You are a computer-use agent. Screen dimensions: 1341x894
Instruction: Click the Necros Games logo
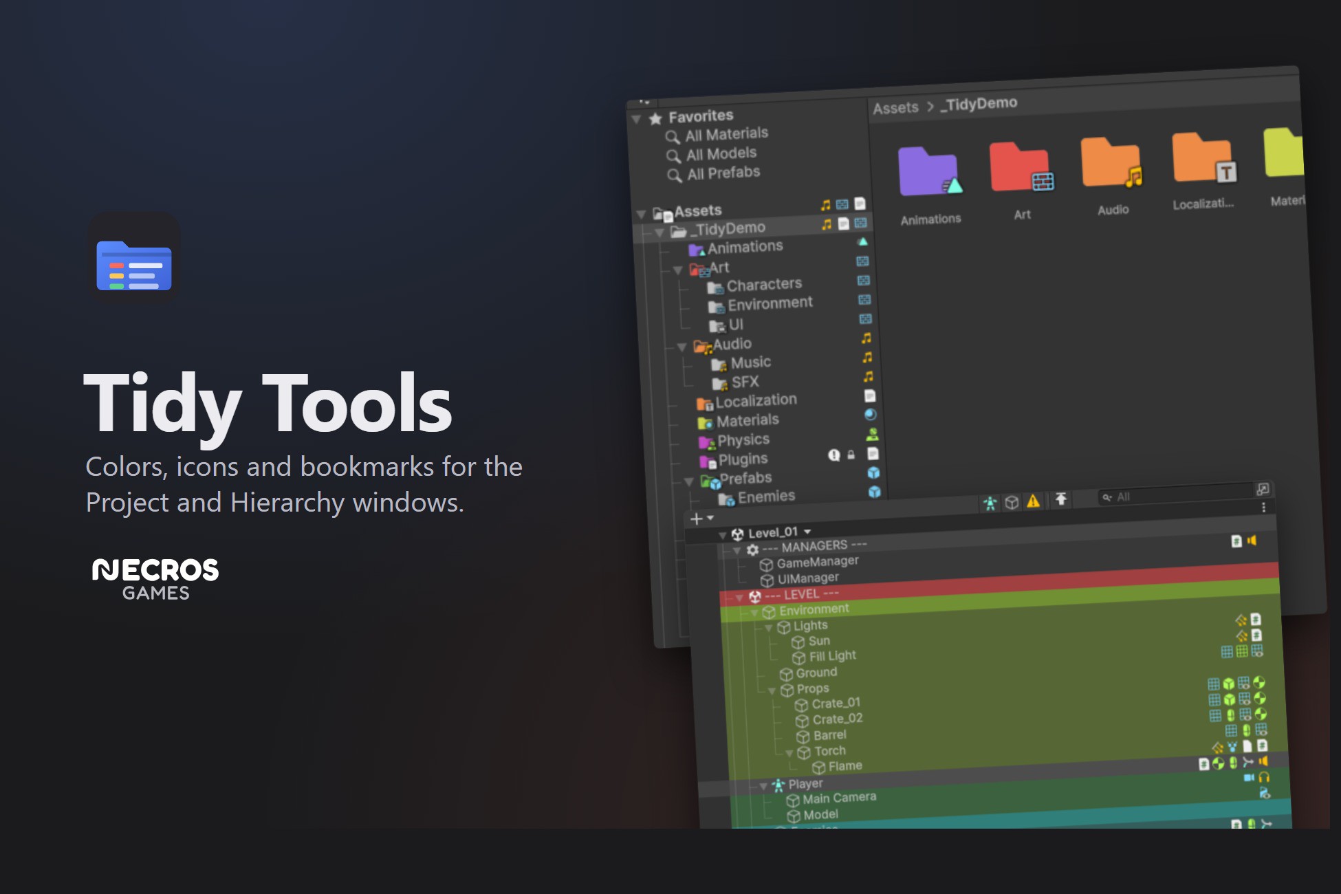click(x=155, y=579)
